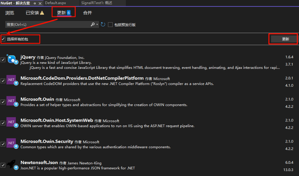
Task: Switch to the 合并 tab
Action: tap(88, 13)
